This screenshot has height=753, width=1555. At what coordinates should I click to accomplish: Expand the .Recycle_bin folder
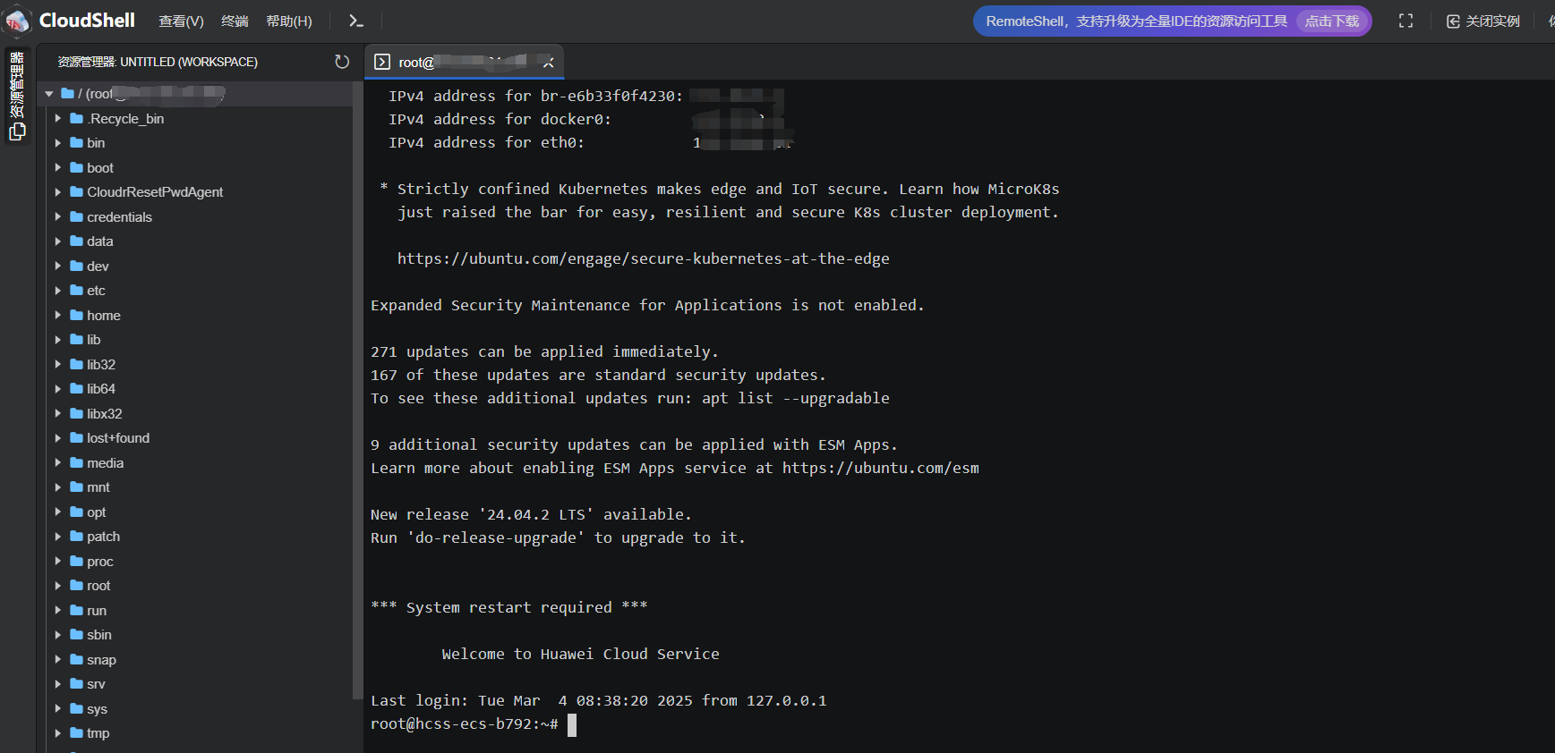tap(58, 118)
